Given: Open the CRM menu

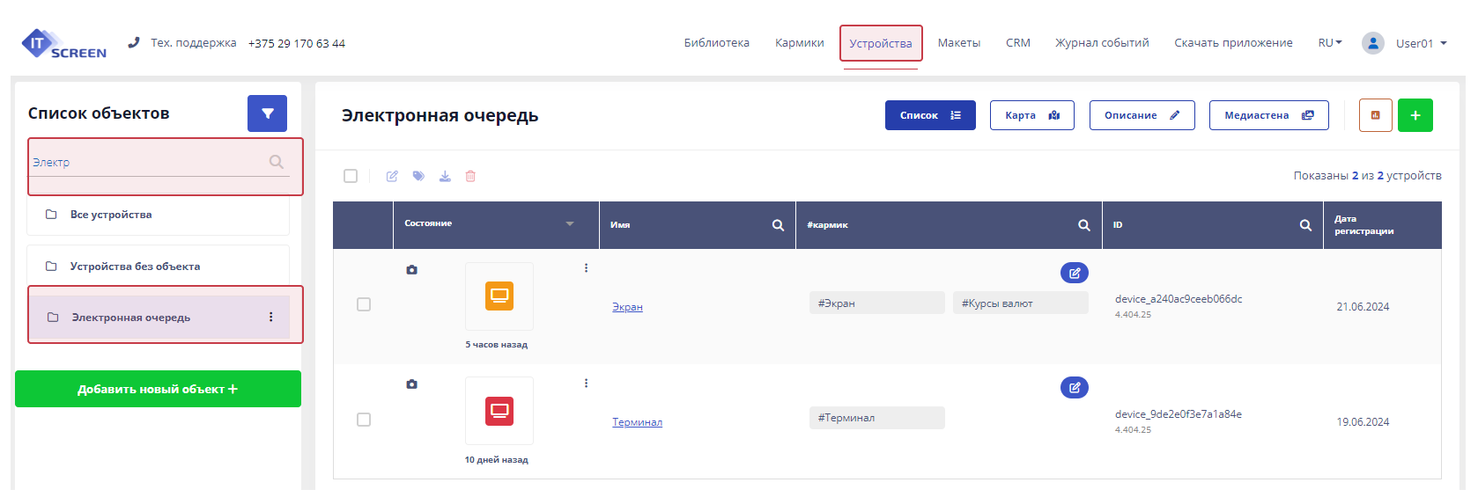Looking at the screenshot, I should (x=1018, y=43).
